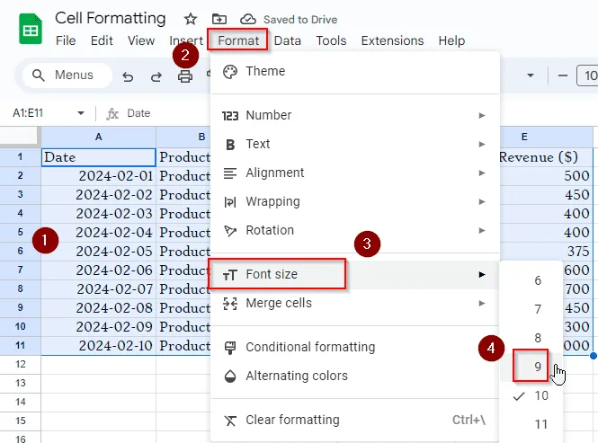Viewport: 598px width, 443px height.
Task: Select column A header
Action: coord(98,137)
